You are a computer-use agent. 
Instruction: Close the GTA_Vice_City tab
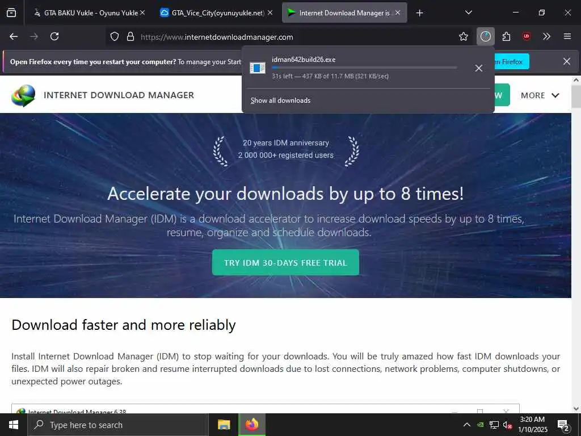point(270,12)
